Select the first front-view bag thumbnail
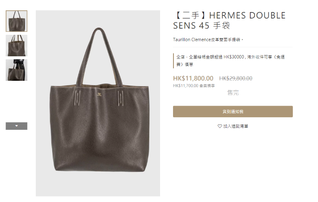Screen dimensions: 318x202 coord(16,21)
